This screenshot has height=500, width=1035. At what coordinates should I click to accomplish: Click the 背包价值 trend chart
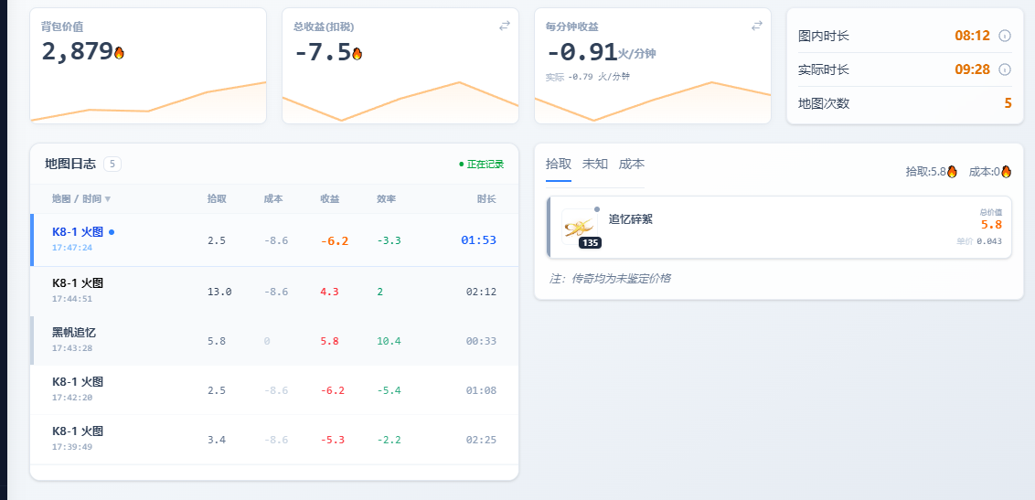tap(148, 102)
